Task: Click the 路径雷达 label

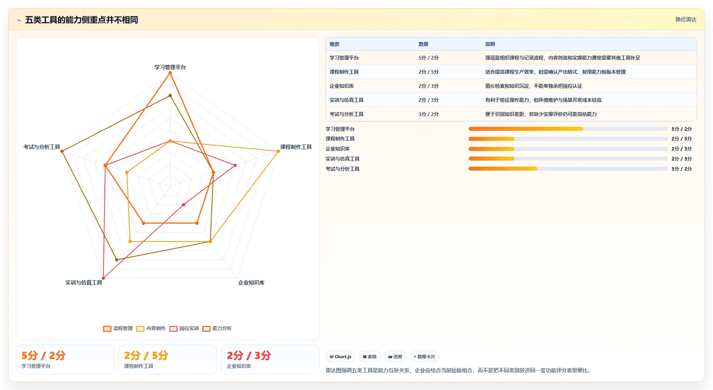Action: click(686, 19)
